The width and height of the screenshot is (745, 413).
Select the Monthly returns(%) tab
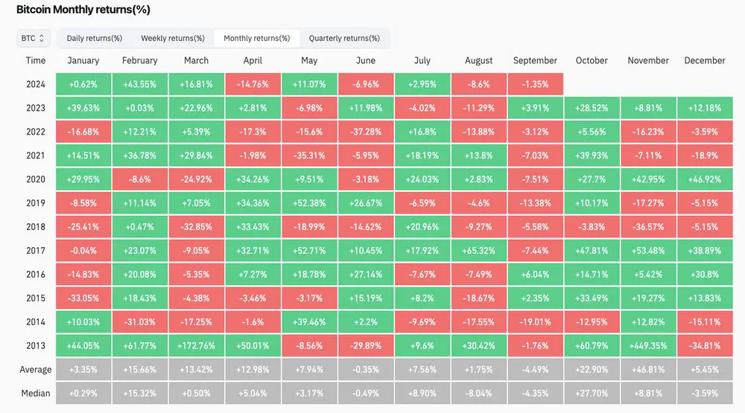[256, 38]
